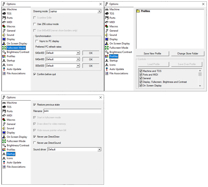Select Fullscreen Mode in the Startup window sidebar
Viewport: 208px width, 187px height.
(x=16, y=141)
